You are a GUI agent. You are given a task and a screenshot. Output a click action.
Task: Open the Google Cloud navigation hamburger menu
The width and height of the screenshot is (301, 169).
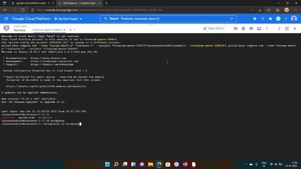[6, 19]
